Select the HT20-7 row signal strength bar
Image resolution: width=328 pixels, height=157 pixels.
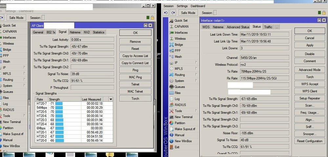pos(59,104)
